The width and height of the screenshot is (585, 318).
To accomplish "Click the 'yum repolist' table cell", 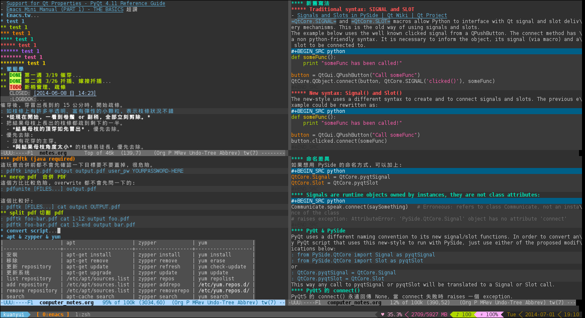I will click(216, 279).
